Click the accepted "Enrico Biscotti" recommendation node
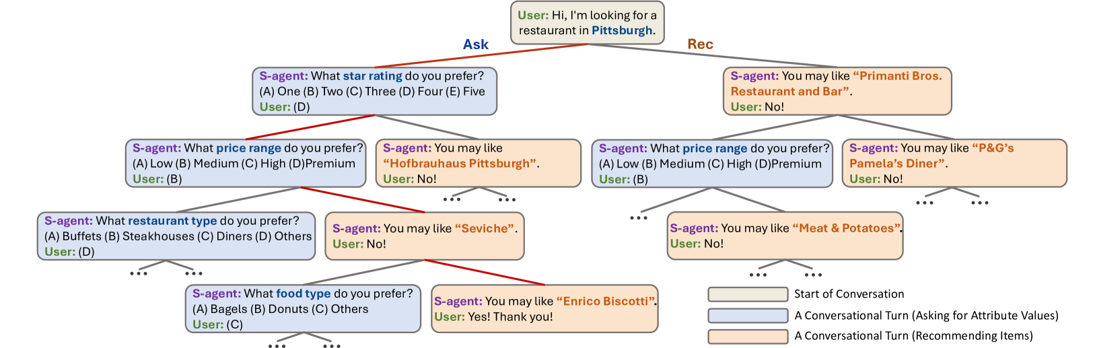 click(544, 308)
